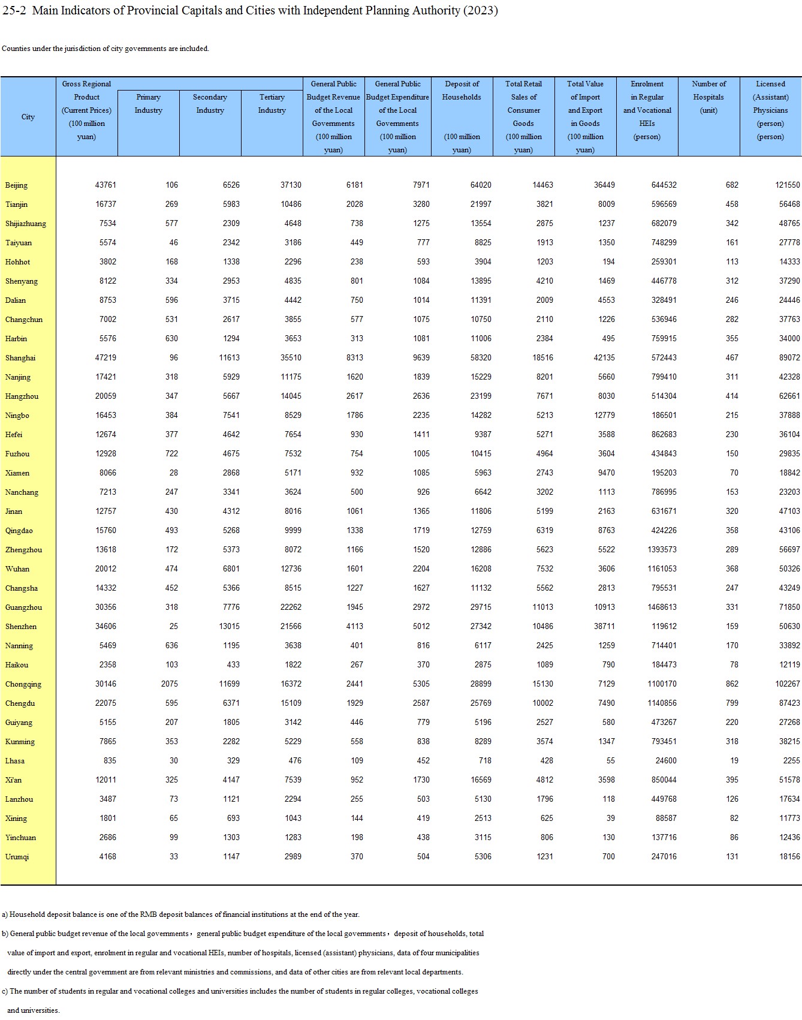Select Guangzhou's enrolment value 1468613
The height and width of the screenshot is (1020, 802).
coord(662,607)
